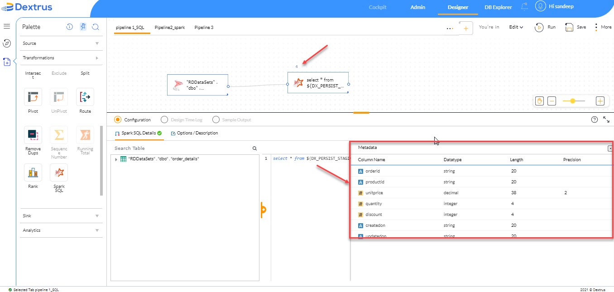Select the UnPivot transformation icon
Screen dimensions: 614x292
[59, 97]
